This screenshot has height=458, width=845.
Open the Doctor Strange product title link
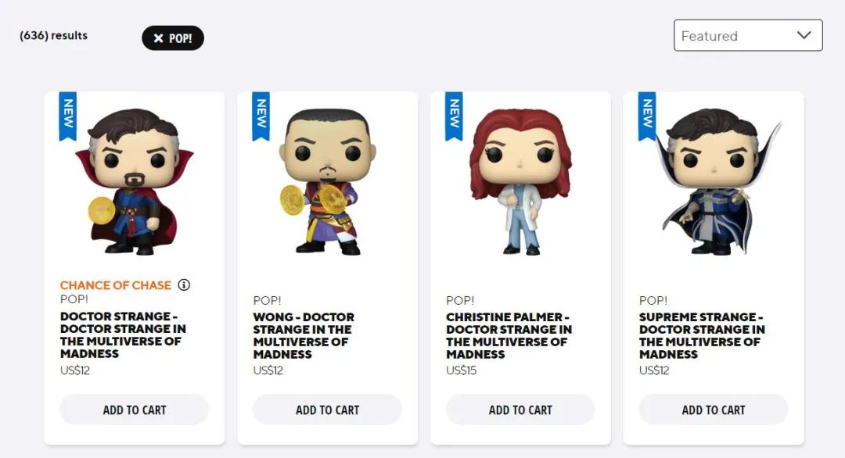[123, 335]
